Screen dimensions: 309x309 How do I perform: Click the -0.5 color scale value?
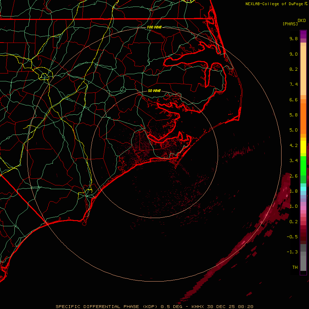click(x=292, y=237)
